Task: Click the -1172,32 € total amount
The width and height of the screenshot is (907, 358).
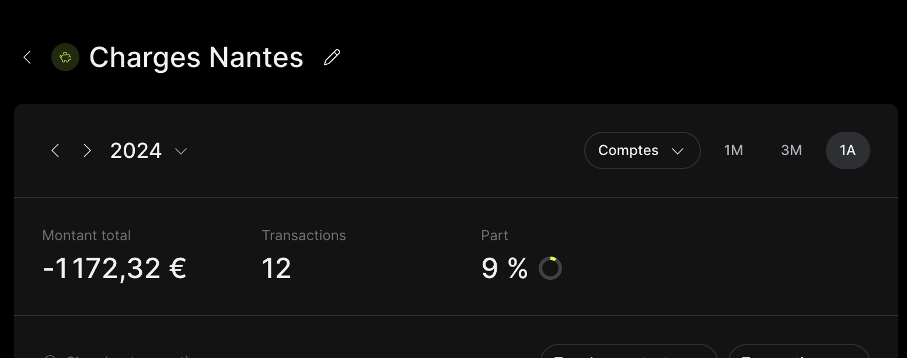Action: tap(114, 268)
